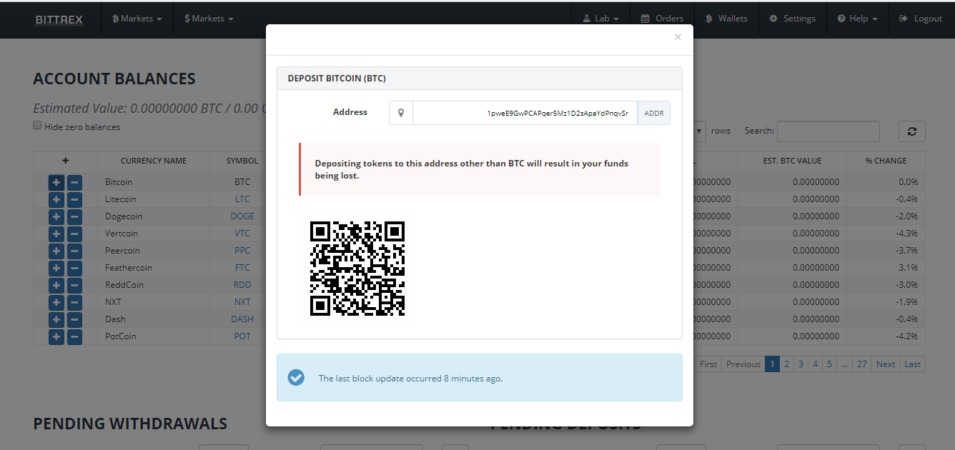Click the plus icon in the ReddCoin row
This screenshot has width=955, height=450.
(56, 285)
